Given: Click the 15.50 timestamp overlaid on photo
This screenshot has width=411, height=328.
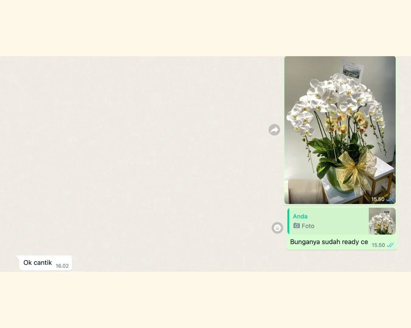Looking at the screenshot, I should [x=378, y=200].
